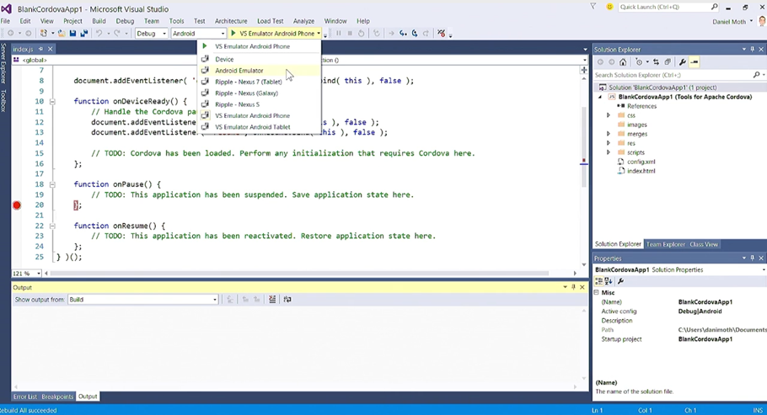Click the Step Into debug icon
Image resolution: width=767 pixels, height=415 pixels.
click(x=403, y=33)
